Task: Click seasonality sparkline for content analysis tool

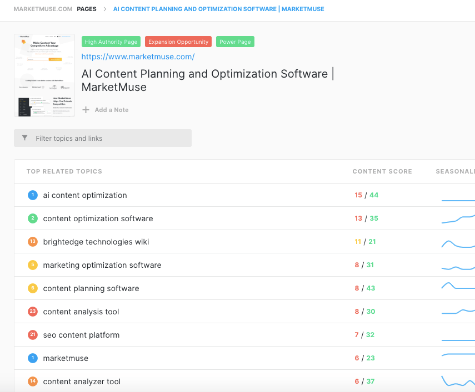Action: (458, 311)
